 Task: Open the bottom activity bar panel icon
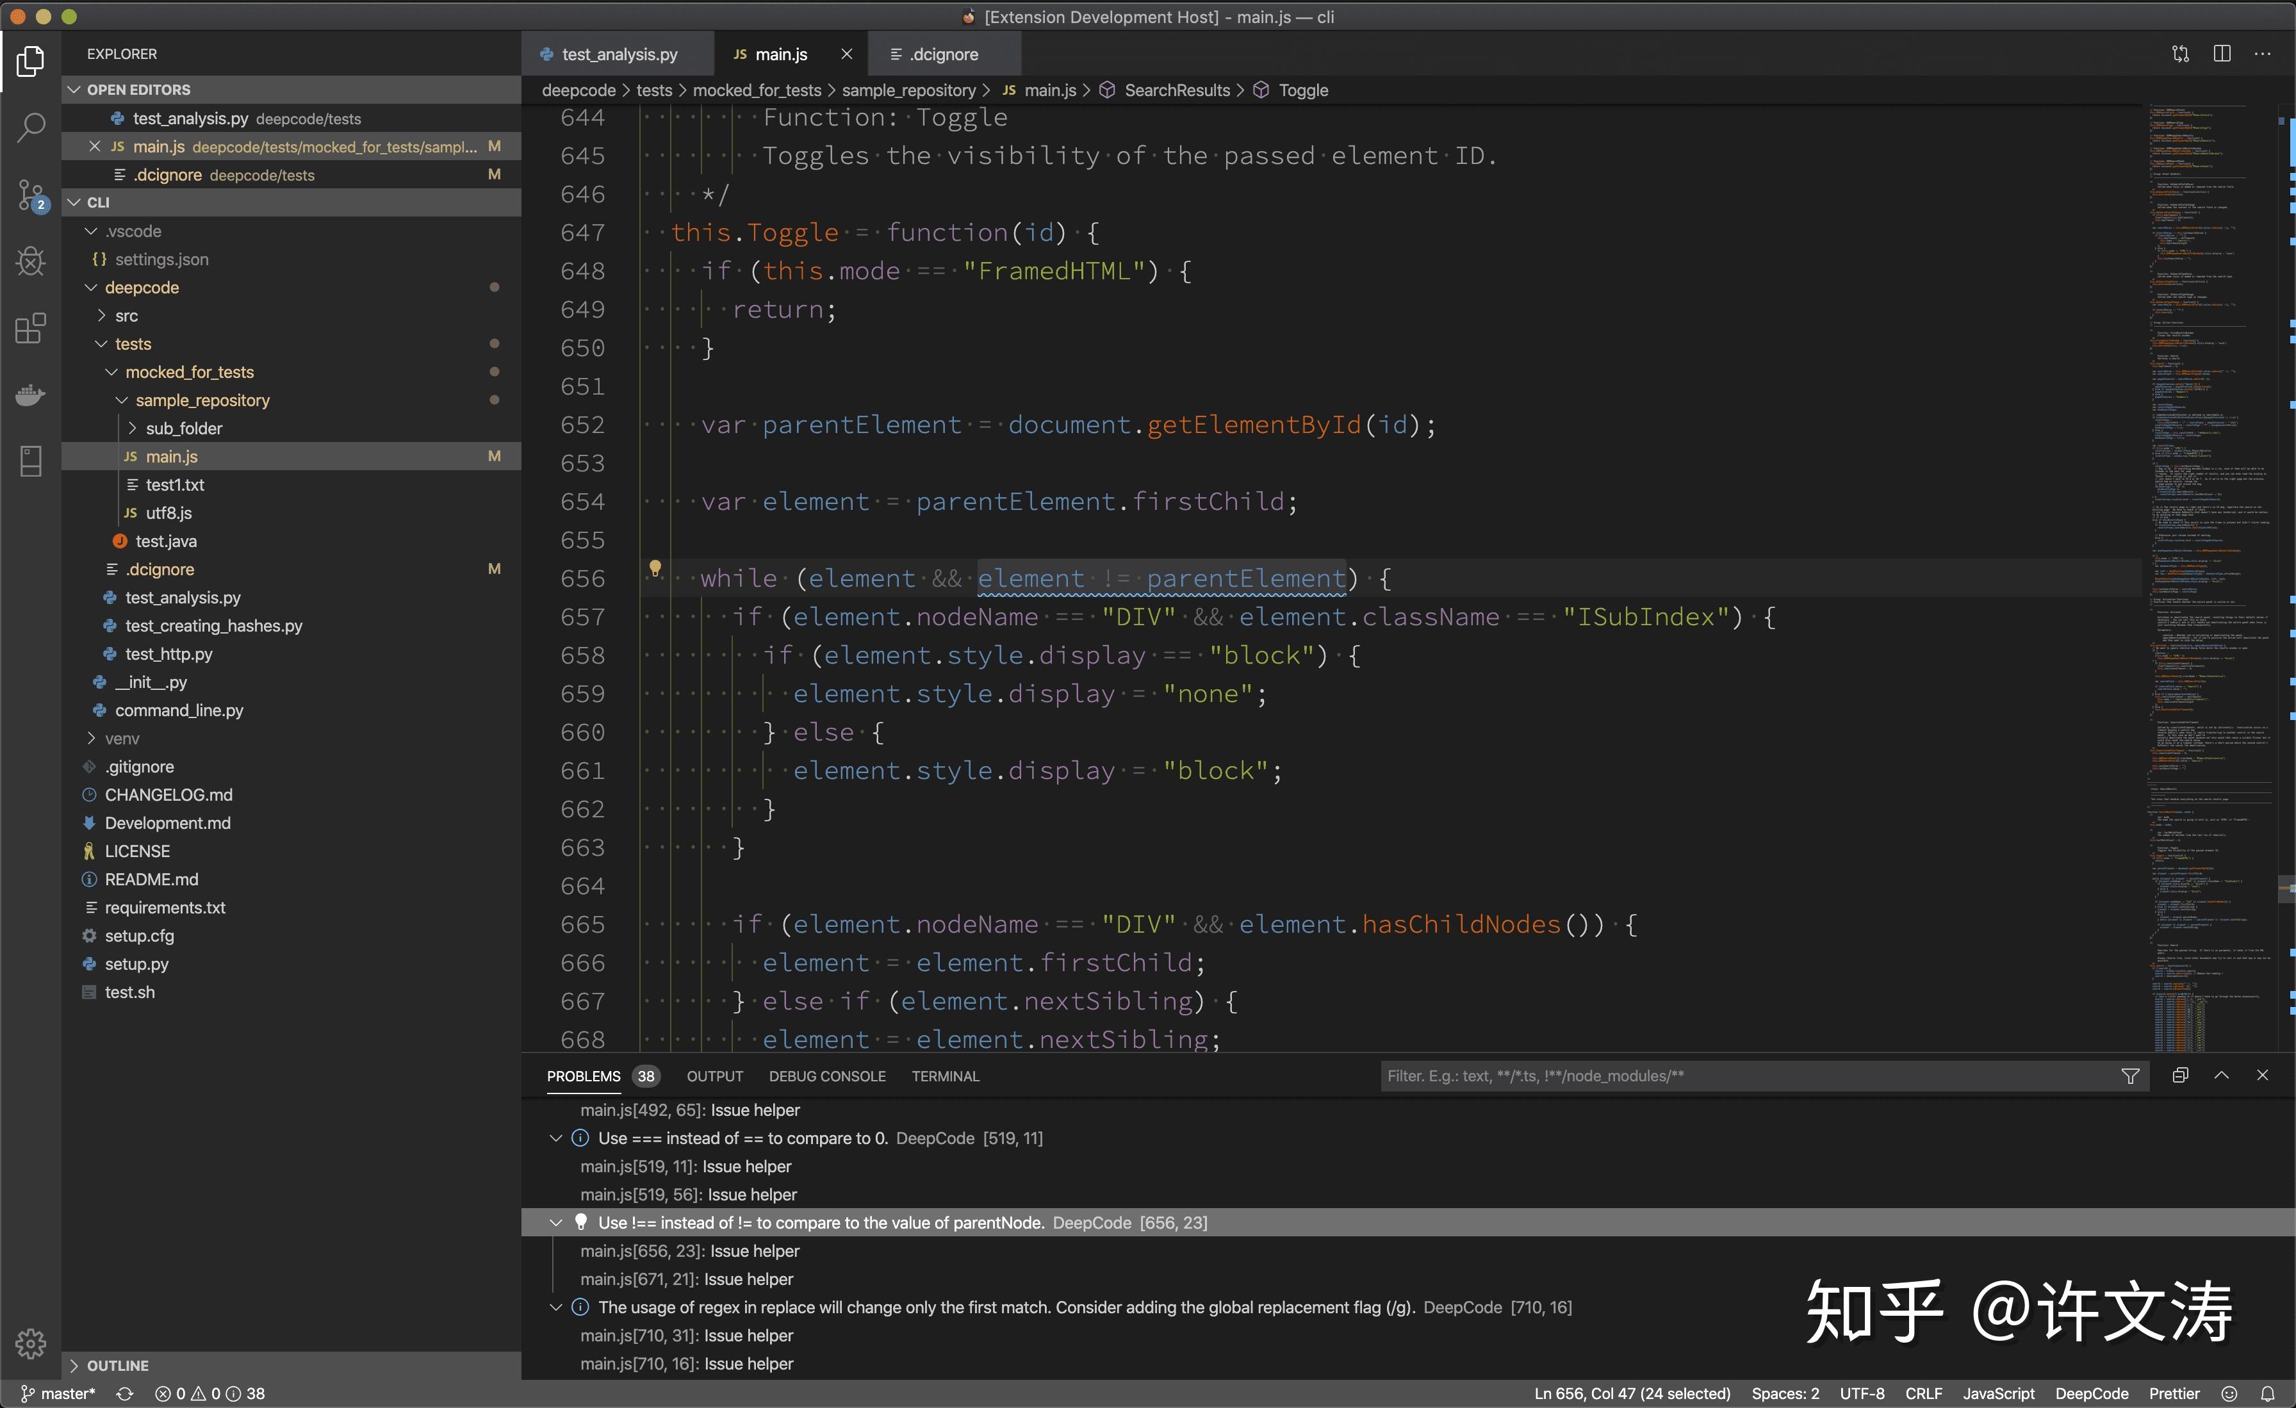tap(30, 461)
